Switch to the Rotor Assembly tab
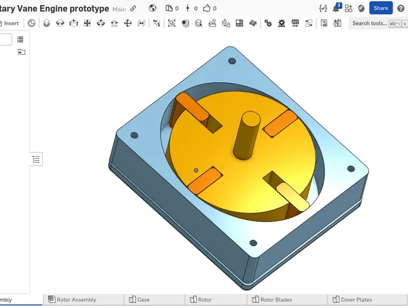The width and height of the screenshot is (408, 306). point(84,300)
